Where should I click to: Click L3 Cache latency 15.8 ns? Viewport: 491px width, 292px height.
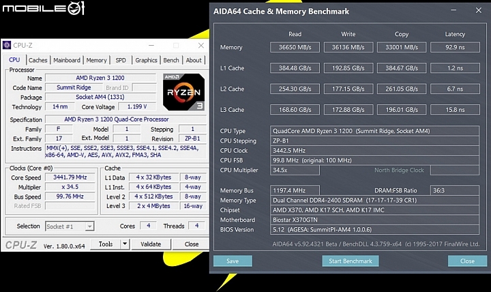(x=455, y=110)
